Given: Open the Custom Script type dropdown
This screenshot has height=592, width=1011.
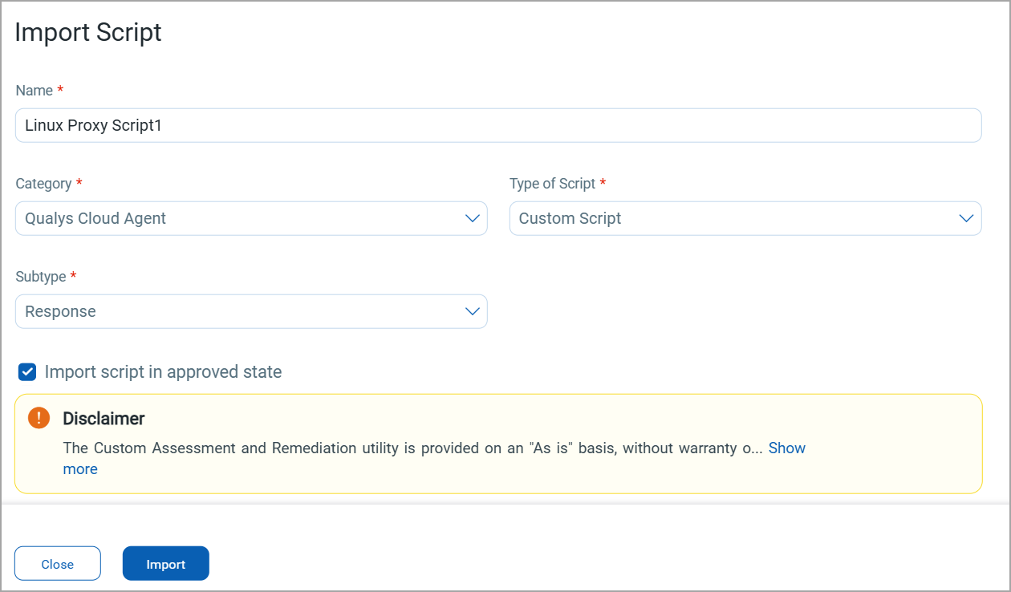Looking at the screenshot, I should point(734,218).
